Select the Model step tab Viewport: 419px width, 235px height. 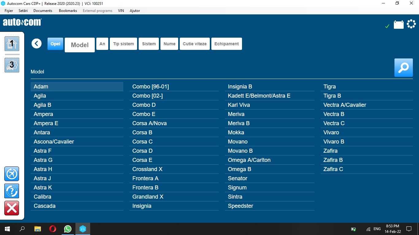pos(80,45)
